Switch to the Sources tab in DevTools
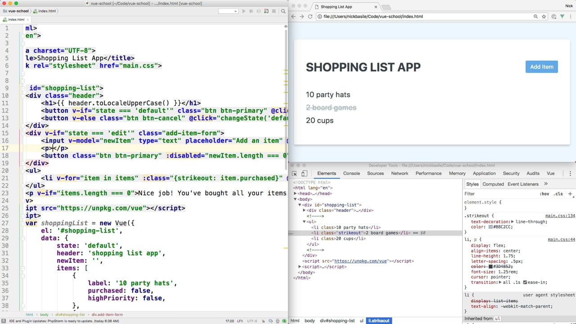The width and height of the screenshot is (576, 324). click(x=375, y=173)
